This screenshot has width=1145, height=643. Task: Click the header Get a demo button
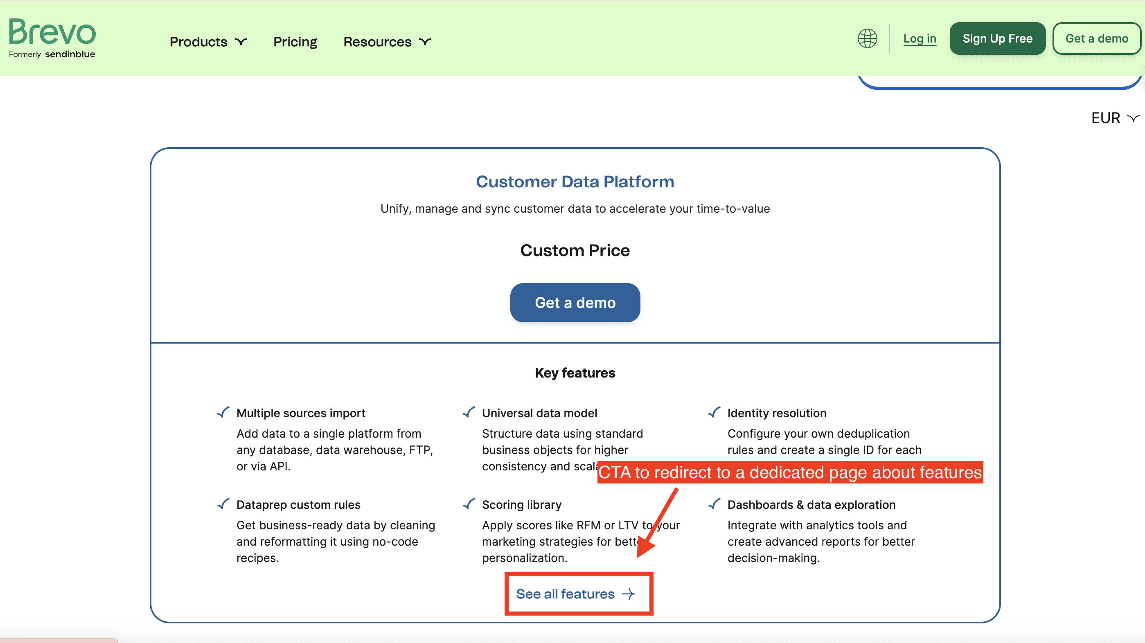click(1096, 39)
